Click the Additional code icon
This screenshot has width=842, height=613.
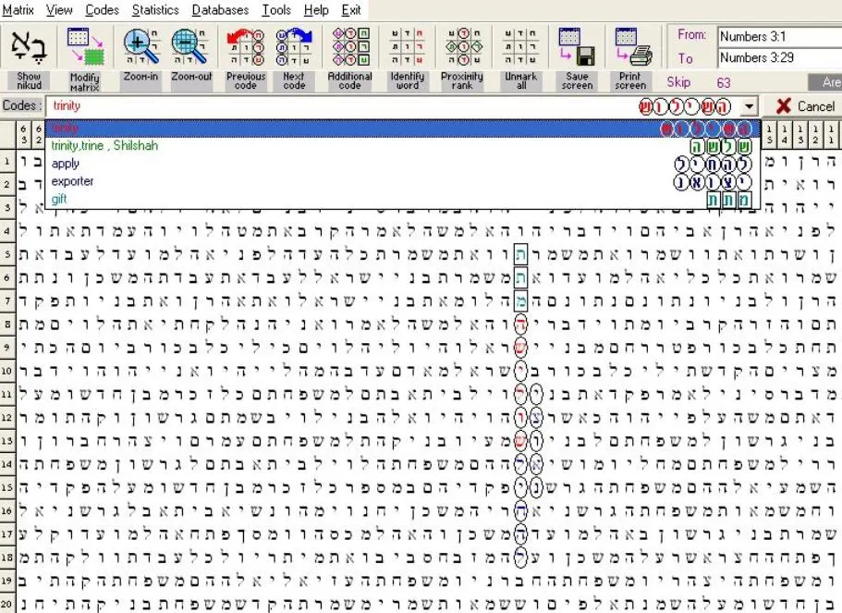pyautogui.click(x=350, y=47)
